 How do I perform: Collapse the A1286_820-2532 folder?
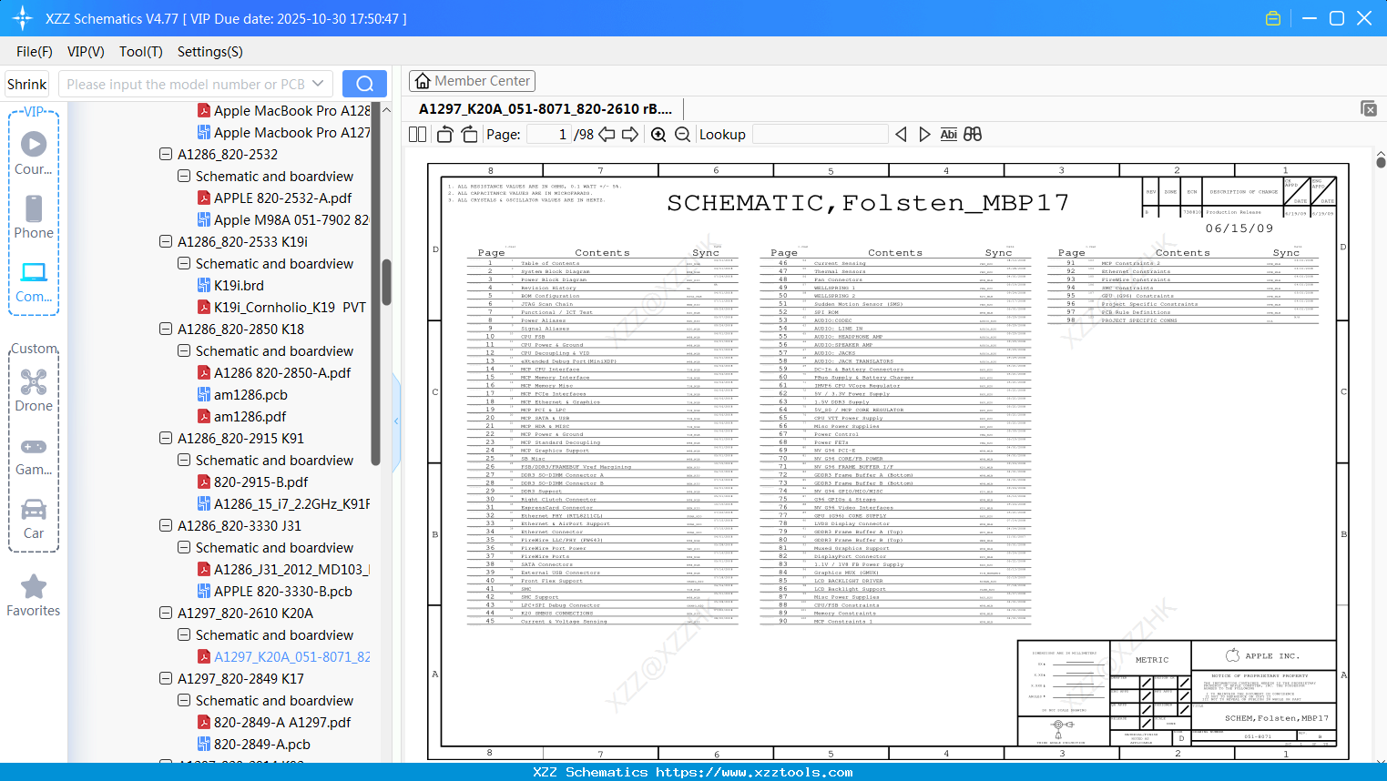tap(166, 154)
